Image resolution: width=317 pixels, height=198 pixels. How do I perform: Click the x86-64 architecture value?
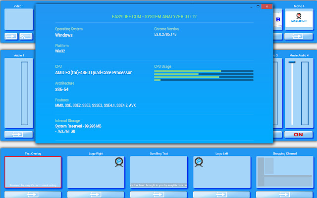(62, 89)
